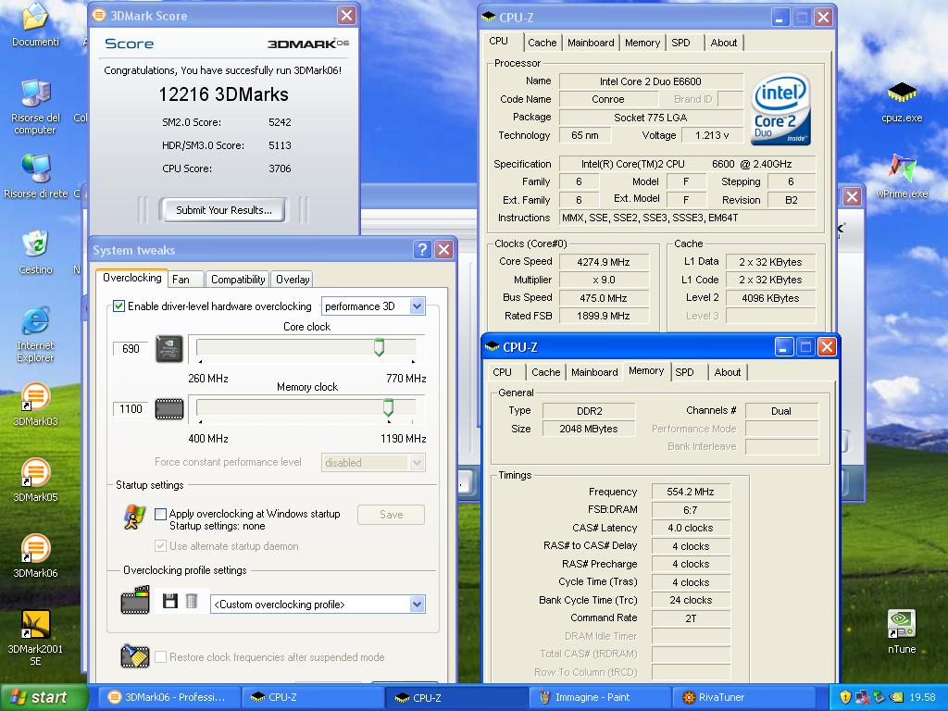This screenshot has height=711, width=948.
Task: Launch the 3DMark05 desktop shortcut
Action: coord(35,480)
